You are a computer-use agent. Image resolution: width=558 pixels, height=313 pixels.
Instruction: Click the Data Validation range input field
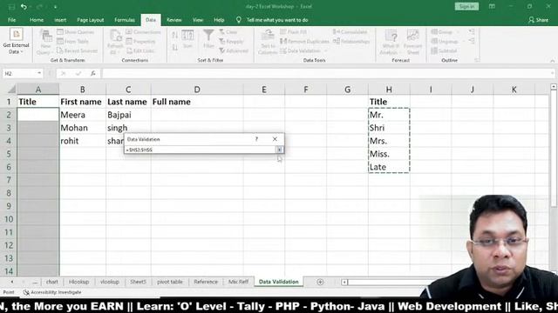tap(201, 150)
